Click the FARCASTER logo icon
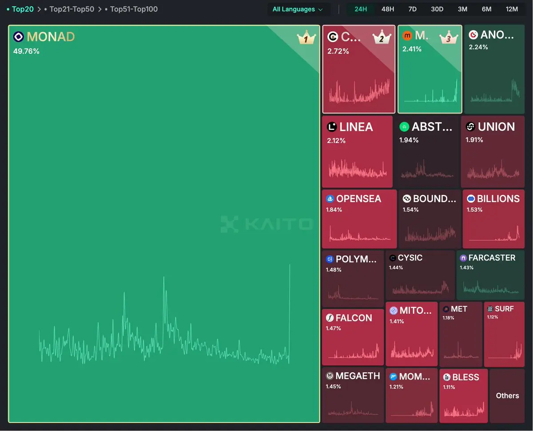This screenshot has height=431, width=533. pyautogui.click(x=463, y=258)
